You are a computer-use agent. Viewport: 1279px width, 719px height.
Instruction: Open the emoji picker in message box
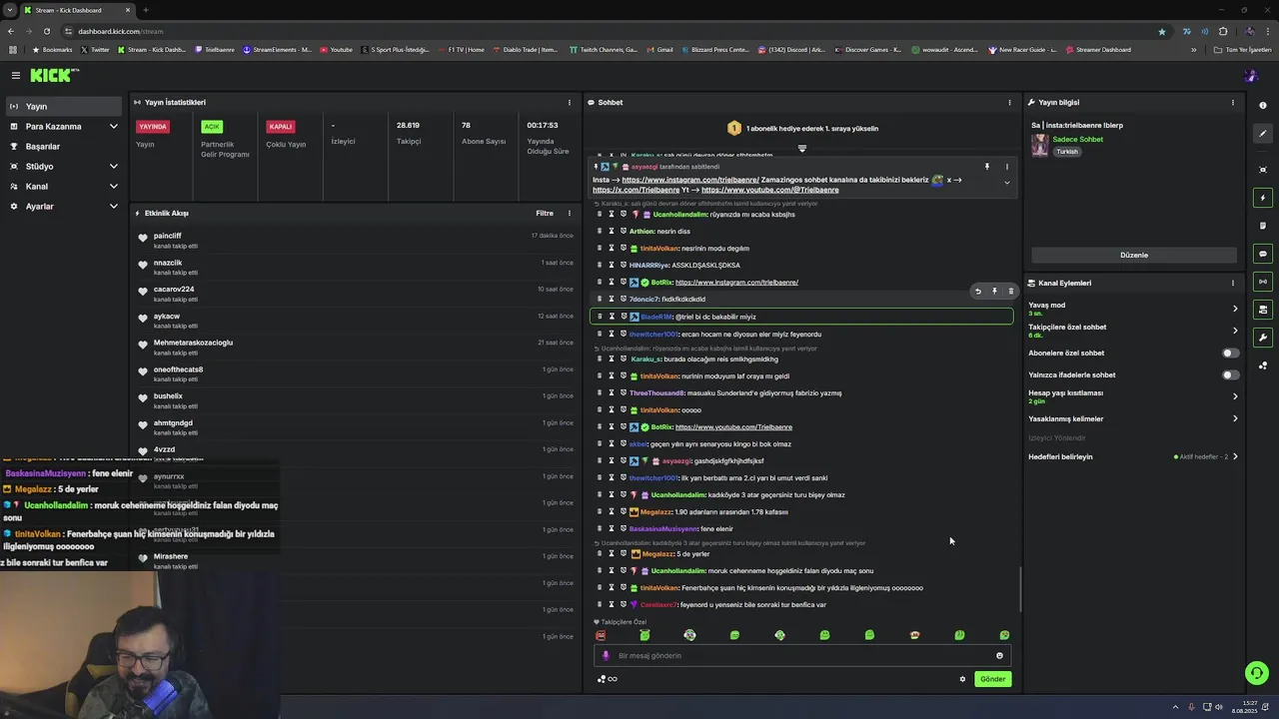pyautogui.click(x=999, y=656)
